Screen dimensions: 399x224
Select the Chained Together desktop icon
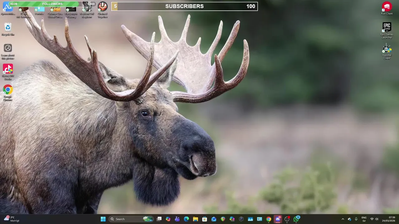click(103, 10)
